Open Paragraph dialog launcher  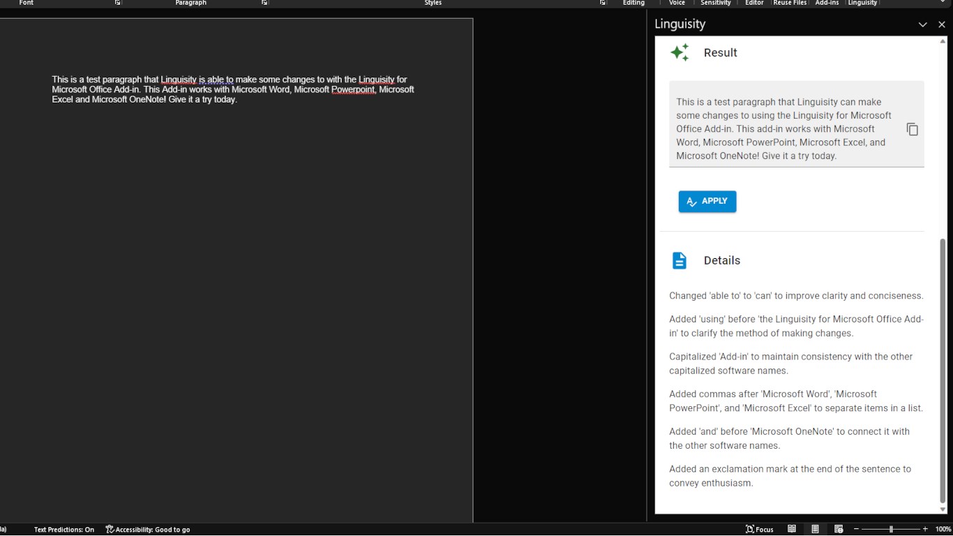point(264,3)
